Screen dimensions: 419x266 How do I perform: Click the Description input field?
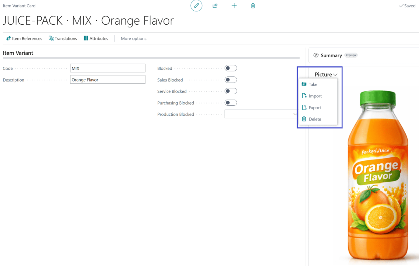pos(107,80)
